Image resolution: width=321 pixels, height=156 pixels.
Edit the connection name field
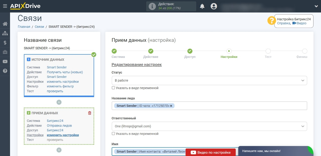[x=59, y=48]
